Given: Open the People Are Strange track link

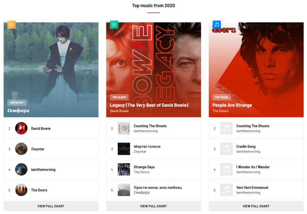Looking at the screenshot, I should click(x=232, y=105).
